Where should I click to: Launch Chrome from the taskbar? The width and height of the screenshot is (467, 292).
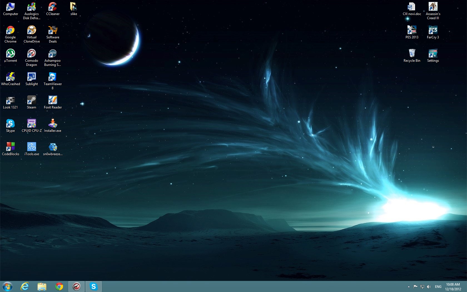tap(59, 286)
